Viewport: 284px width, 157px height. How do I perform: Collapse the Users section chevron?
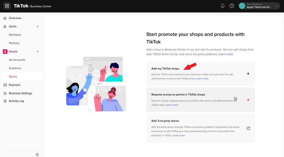click(x=38, y=27)
